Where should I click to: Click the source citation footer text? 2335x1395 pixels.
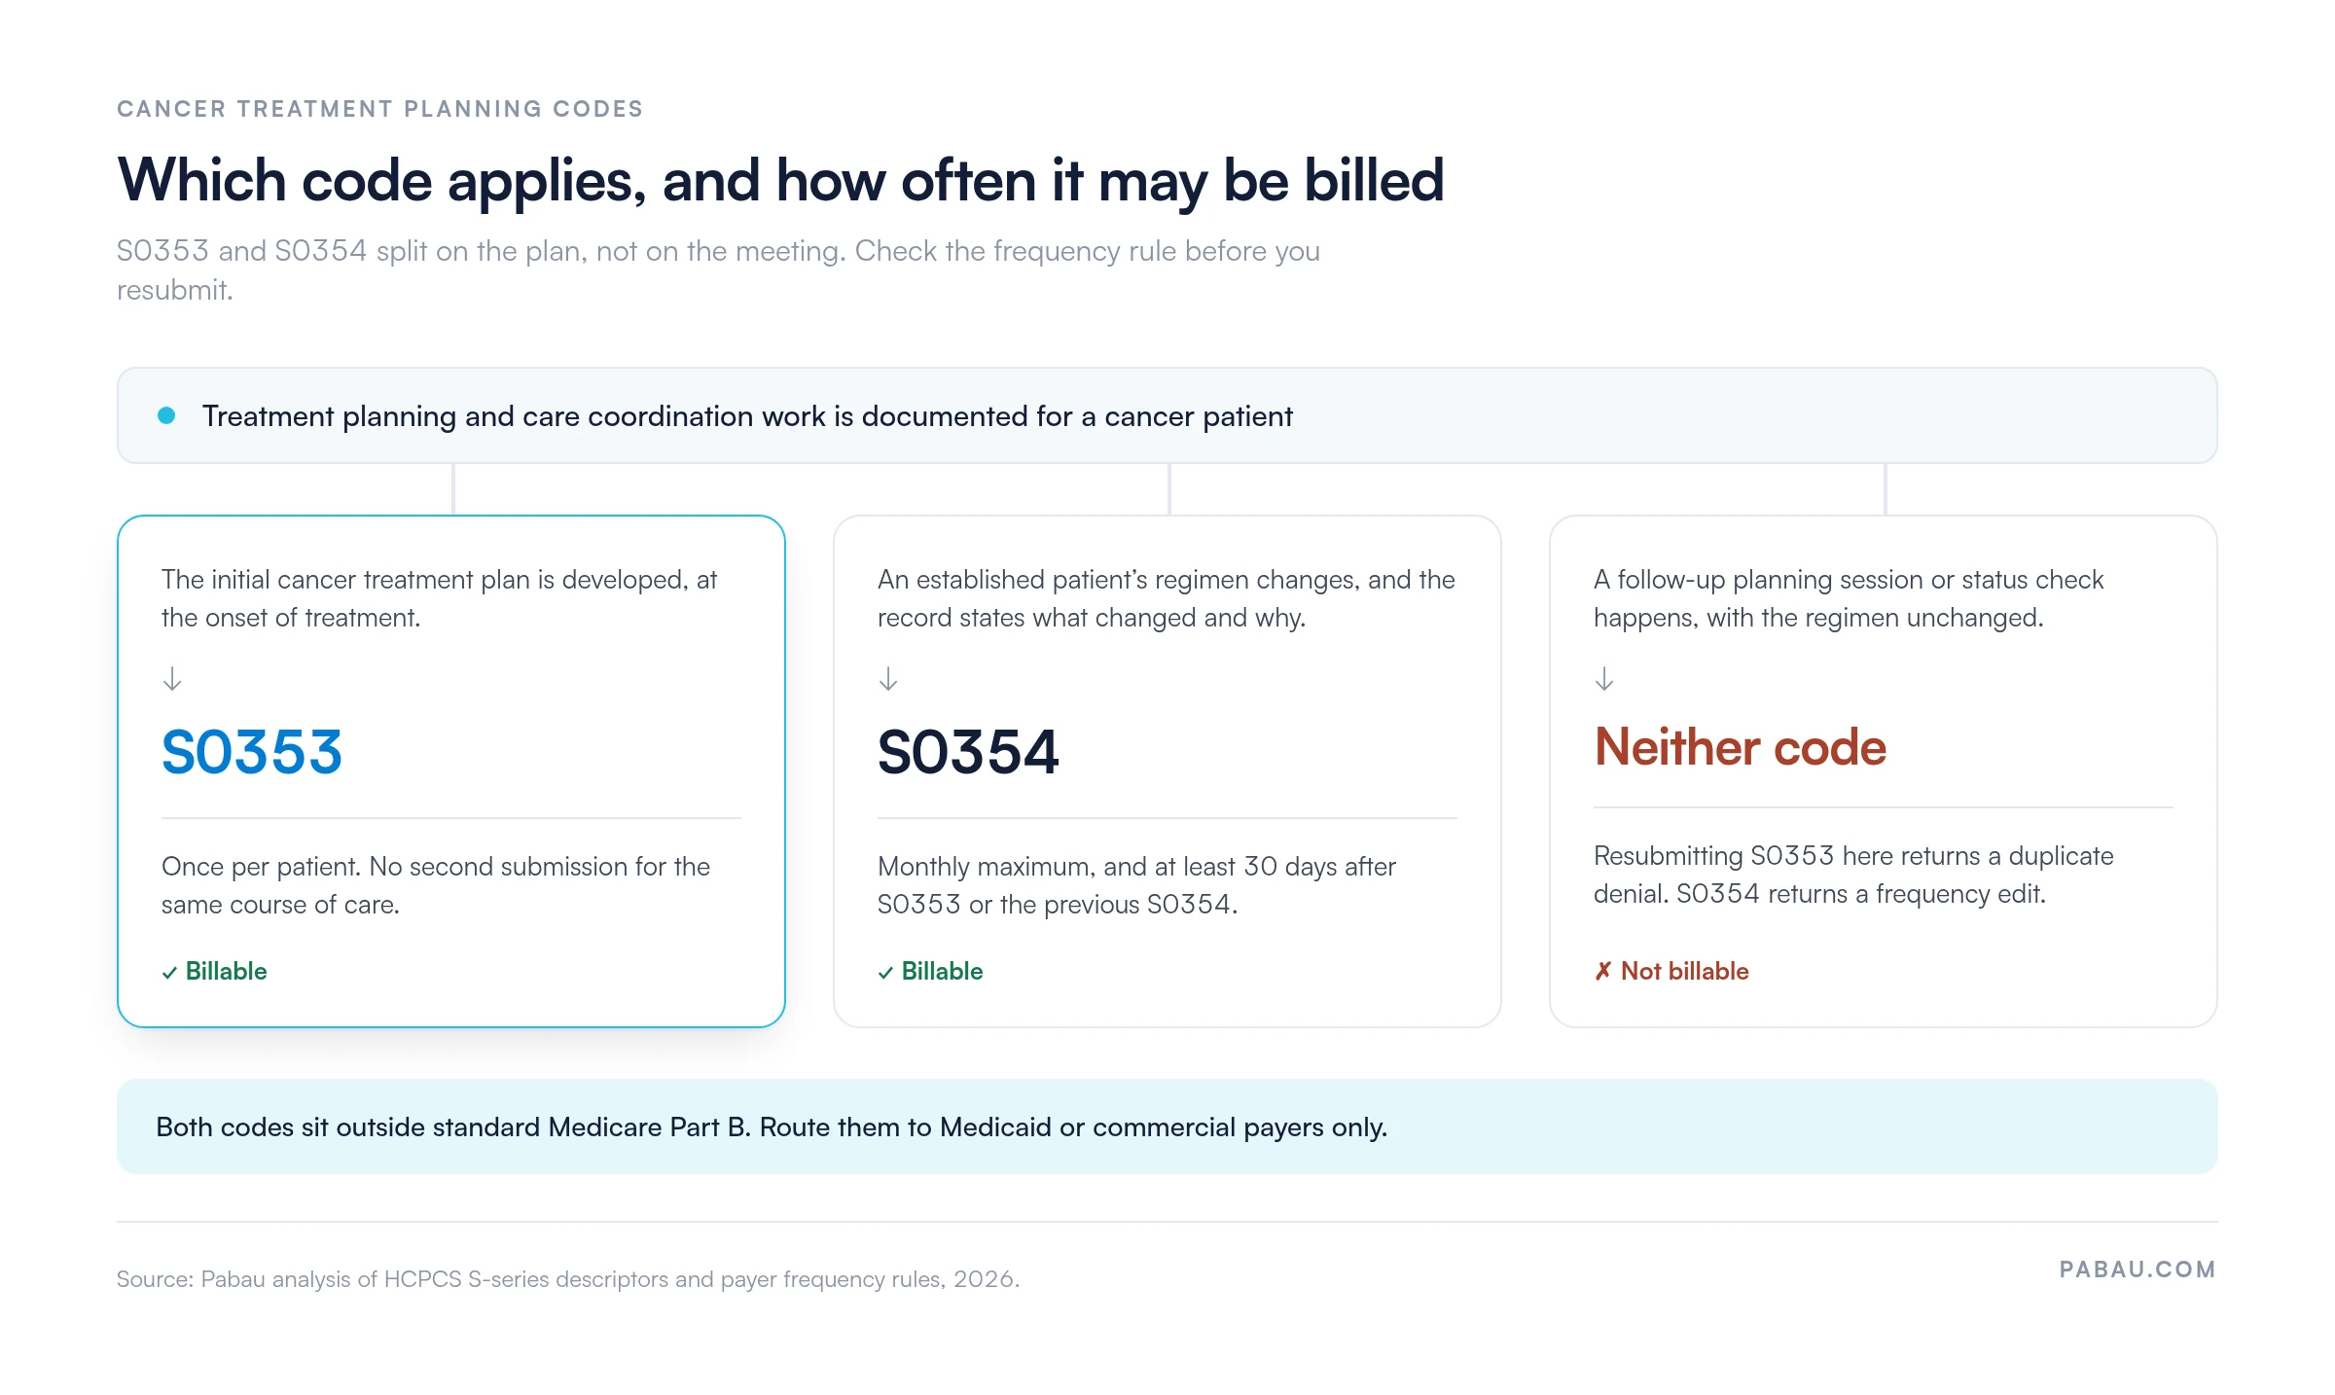point(568,1279)
